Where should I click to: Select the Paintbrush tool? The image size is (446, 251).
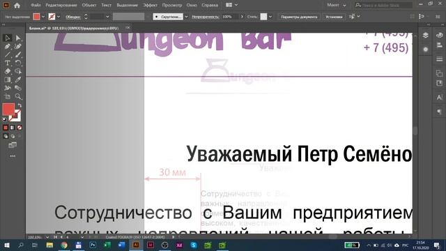pos(18,54)
